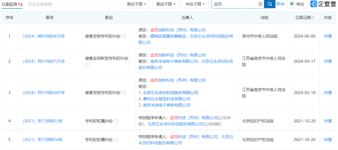This screenshot has width=338, height=150.
Task: Click the blue search magnifier button
Action: 269,4
